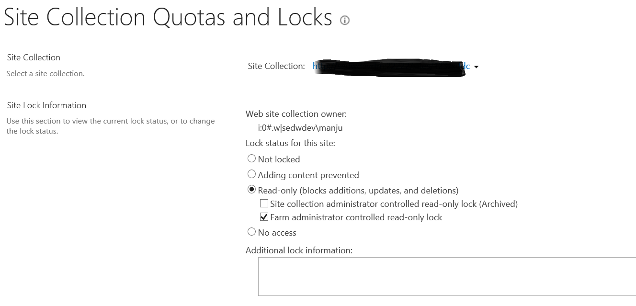Click the Site Collection Quotas and Locks title

point(168,18)
